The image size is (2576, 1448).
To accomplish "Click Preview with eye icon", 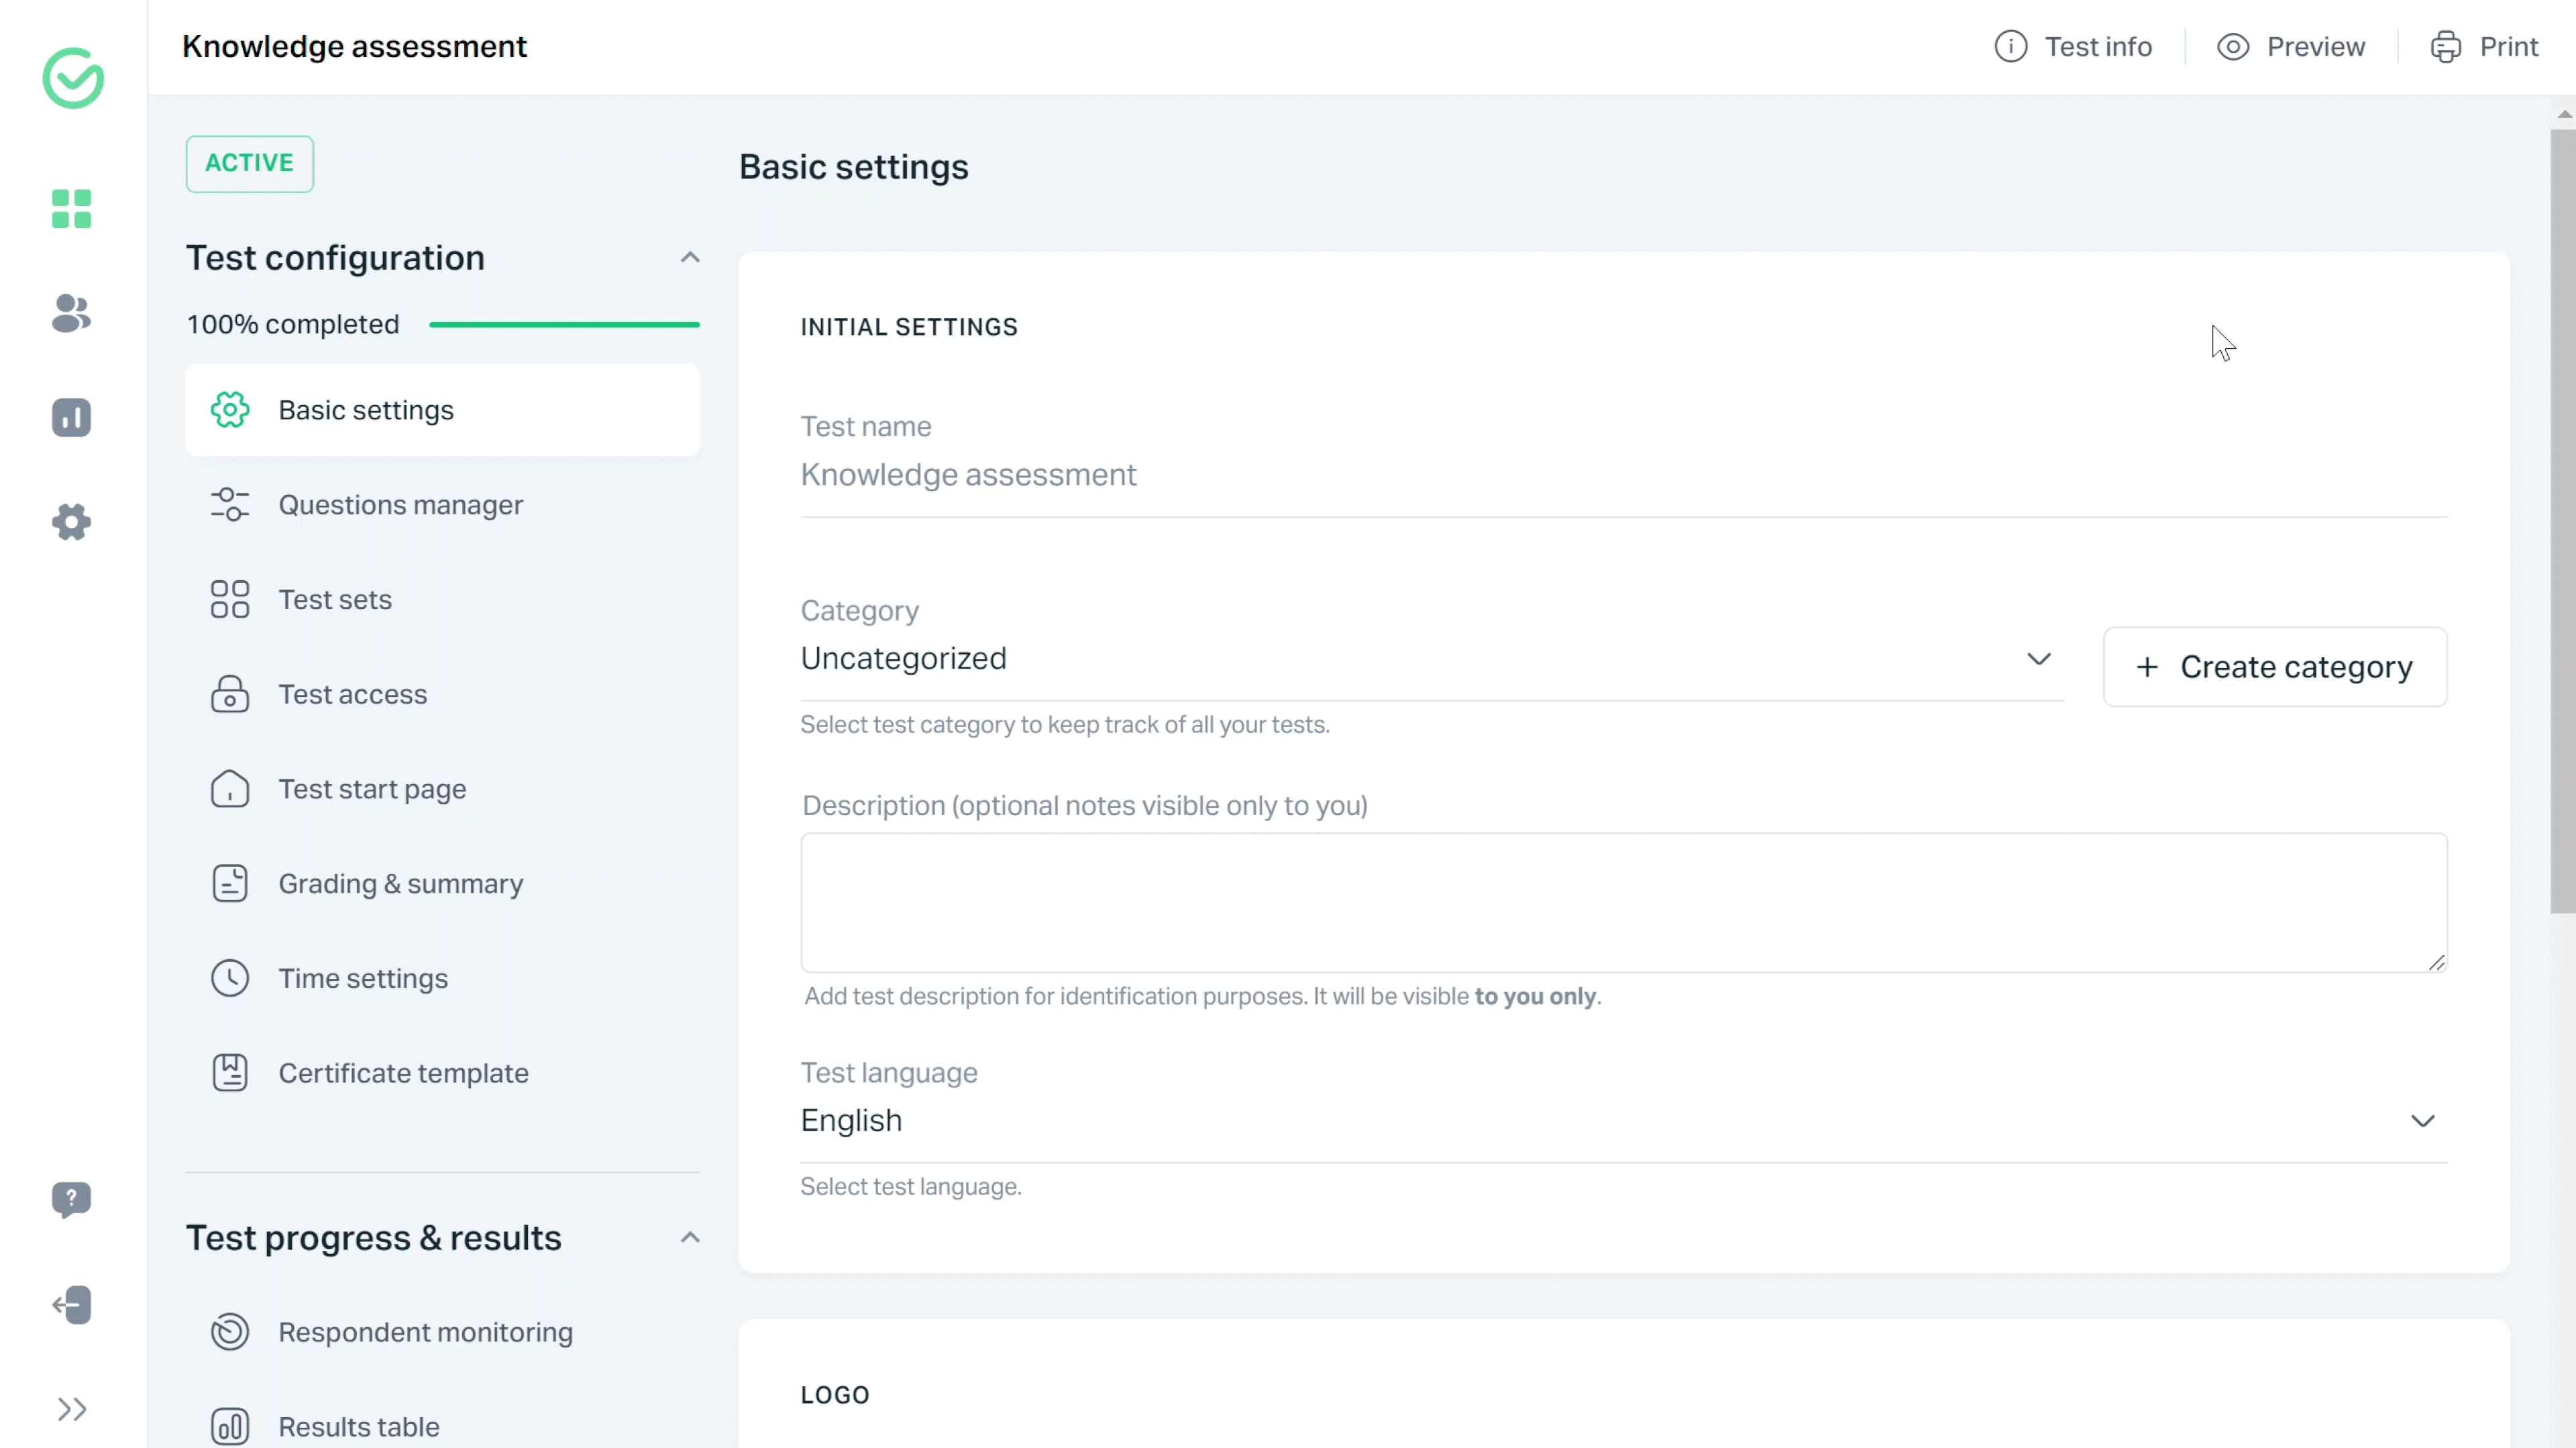I will pos(2291,47).
